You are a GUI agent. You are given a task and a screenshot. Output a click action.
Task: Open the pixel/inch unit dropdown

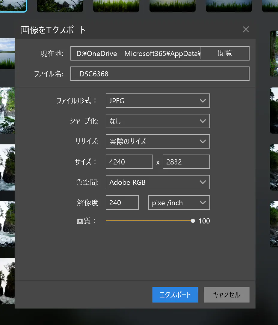click(179, 202)
